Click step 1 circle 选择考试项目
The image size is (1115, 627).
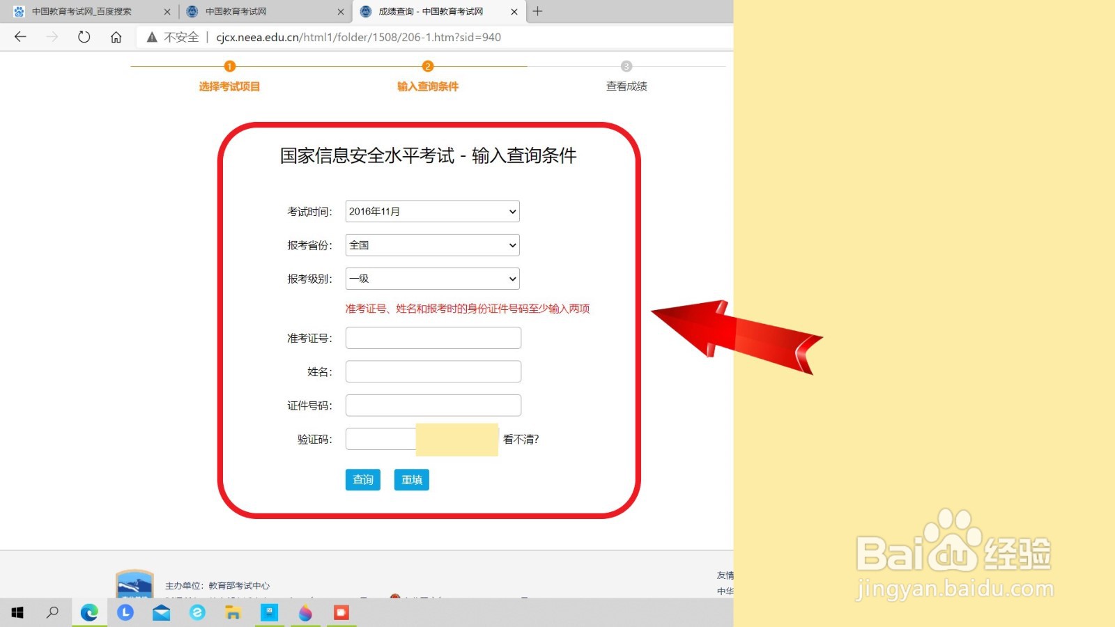coord(230,66)
